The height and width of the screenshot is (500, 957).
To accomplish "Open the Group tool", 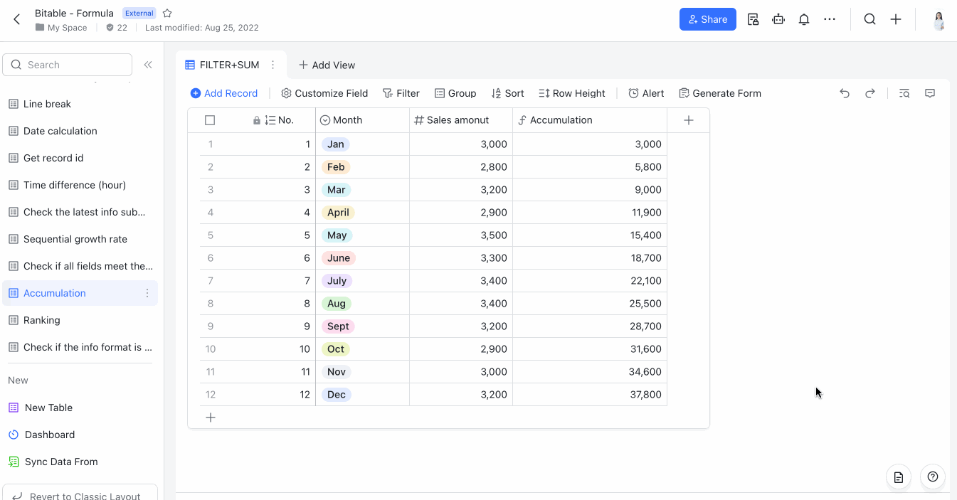I will click(455, 93).
